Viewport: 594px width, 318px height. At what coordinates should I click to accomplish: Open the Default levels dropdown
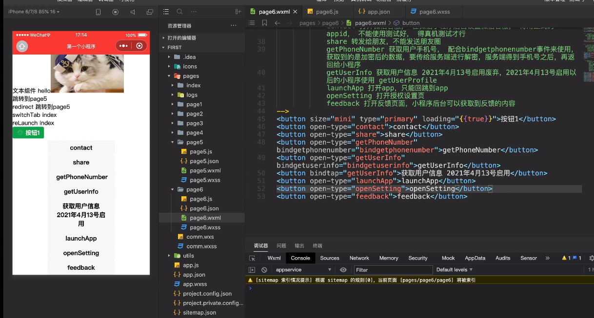(x=454, y=270)
